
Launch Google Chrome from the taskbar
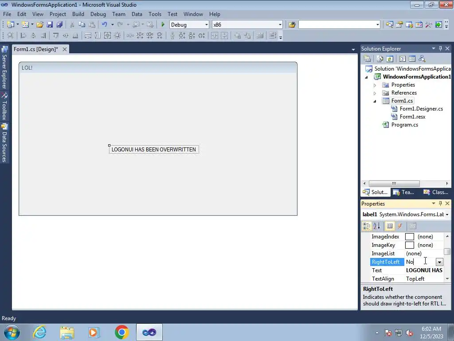click(121, 332)
